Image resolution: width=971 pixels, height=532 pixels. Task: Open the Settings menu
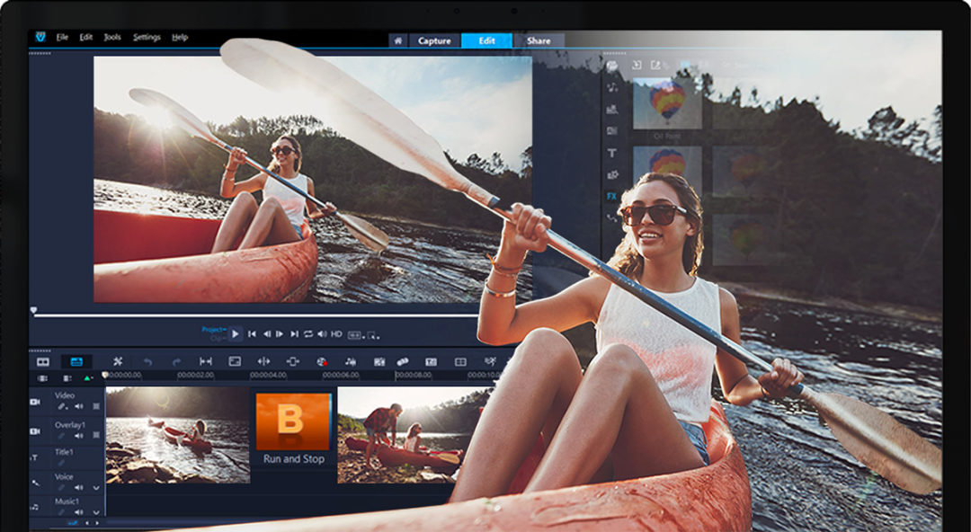tap(147, 37)
